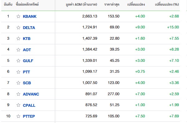This screenshot has height=123, width=187.
Task: Sort by เปลี่ยนแปลง (%) column header
Action: pos(167,5)
